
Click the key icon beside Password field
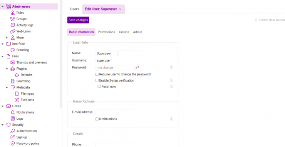pyautogui.click(x=137, y=68)
